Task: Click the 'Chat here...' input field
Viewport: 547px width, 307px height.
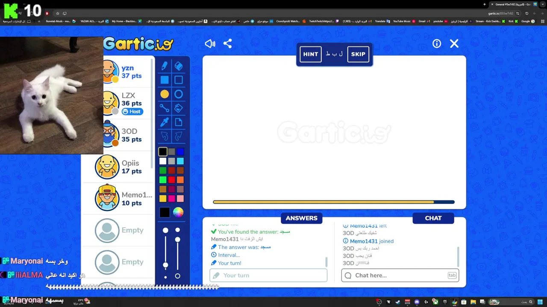Action: (x=400, y=275)
